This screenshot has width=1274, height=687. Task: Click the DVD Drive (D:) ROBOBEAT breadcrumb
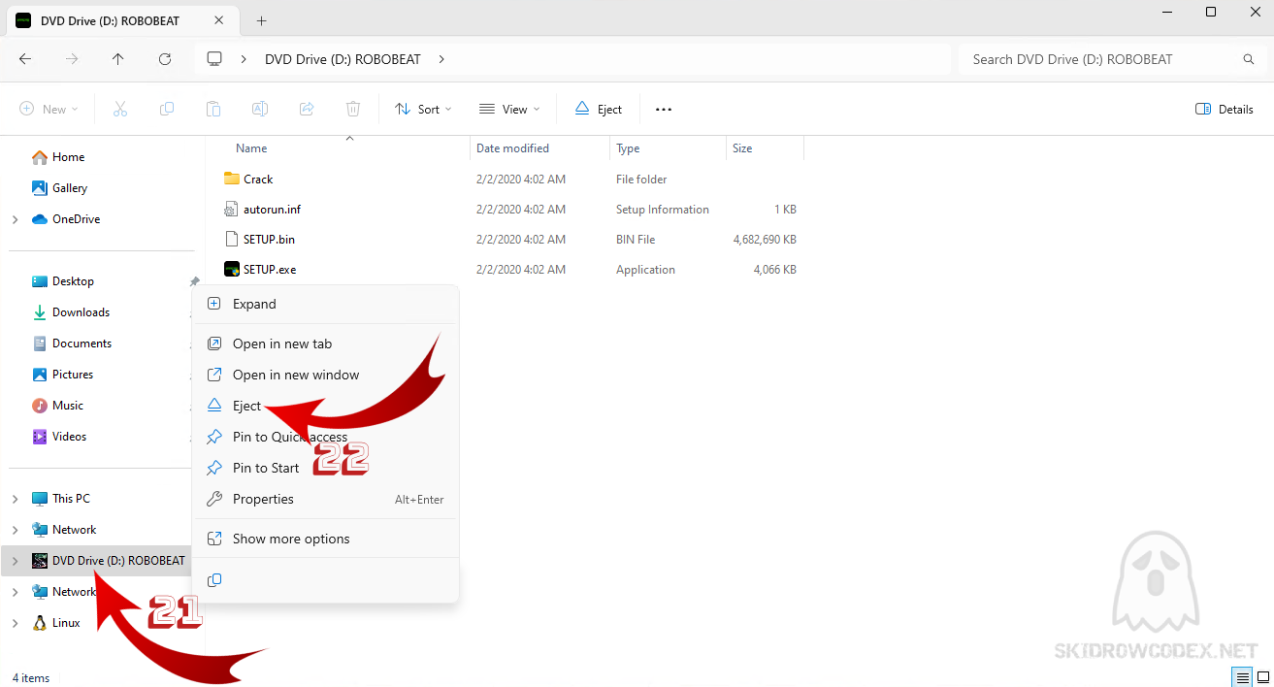[343, 59]
